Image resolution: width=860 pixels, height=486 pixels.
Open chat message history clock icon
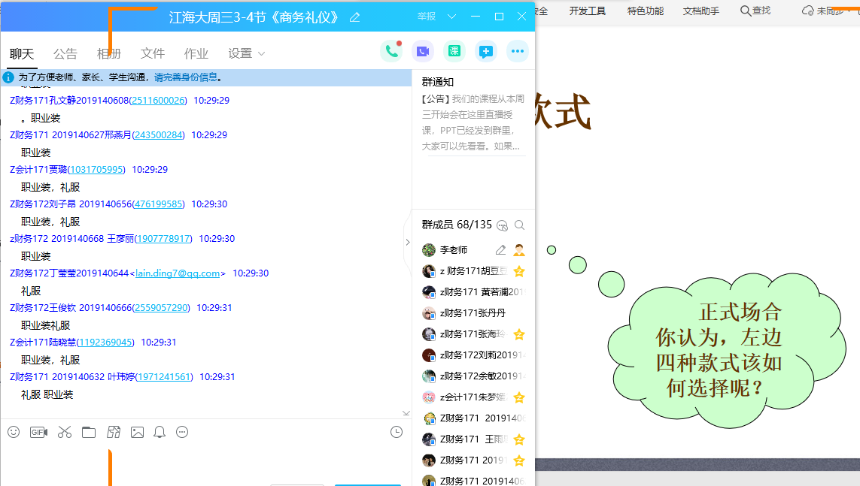click(397, 432)
